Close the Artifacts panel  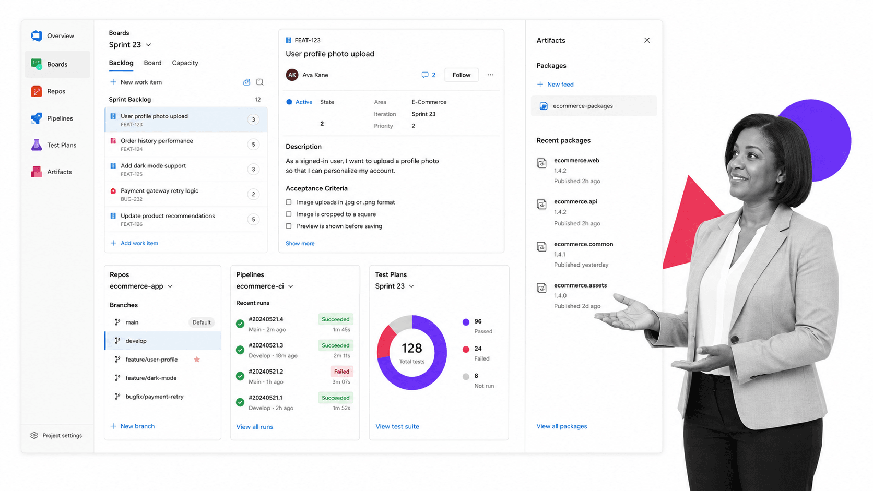(x=647, y=40)
